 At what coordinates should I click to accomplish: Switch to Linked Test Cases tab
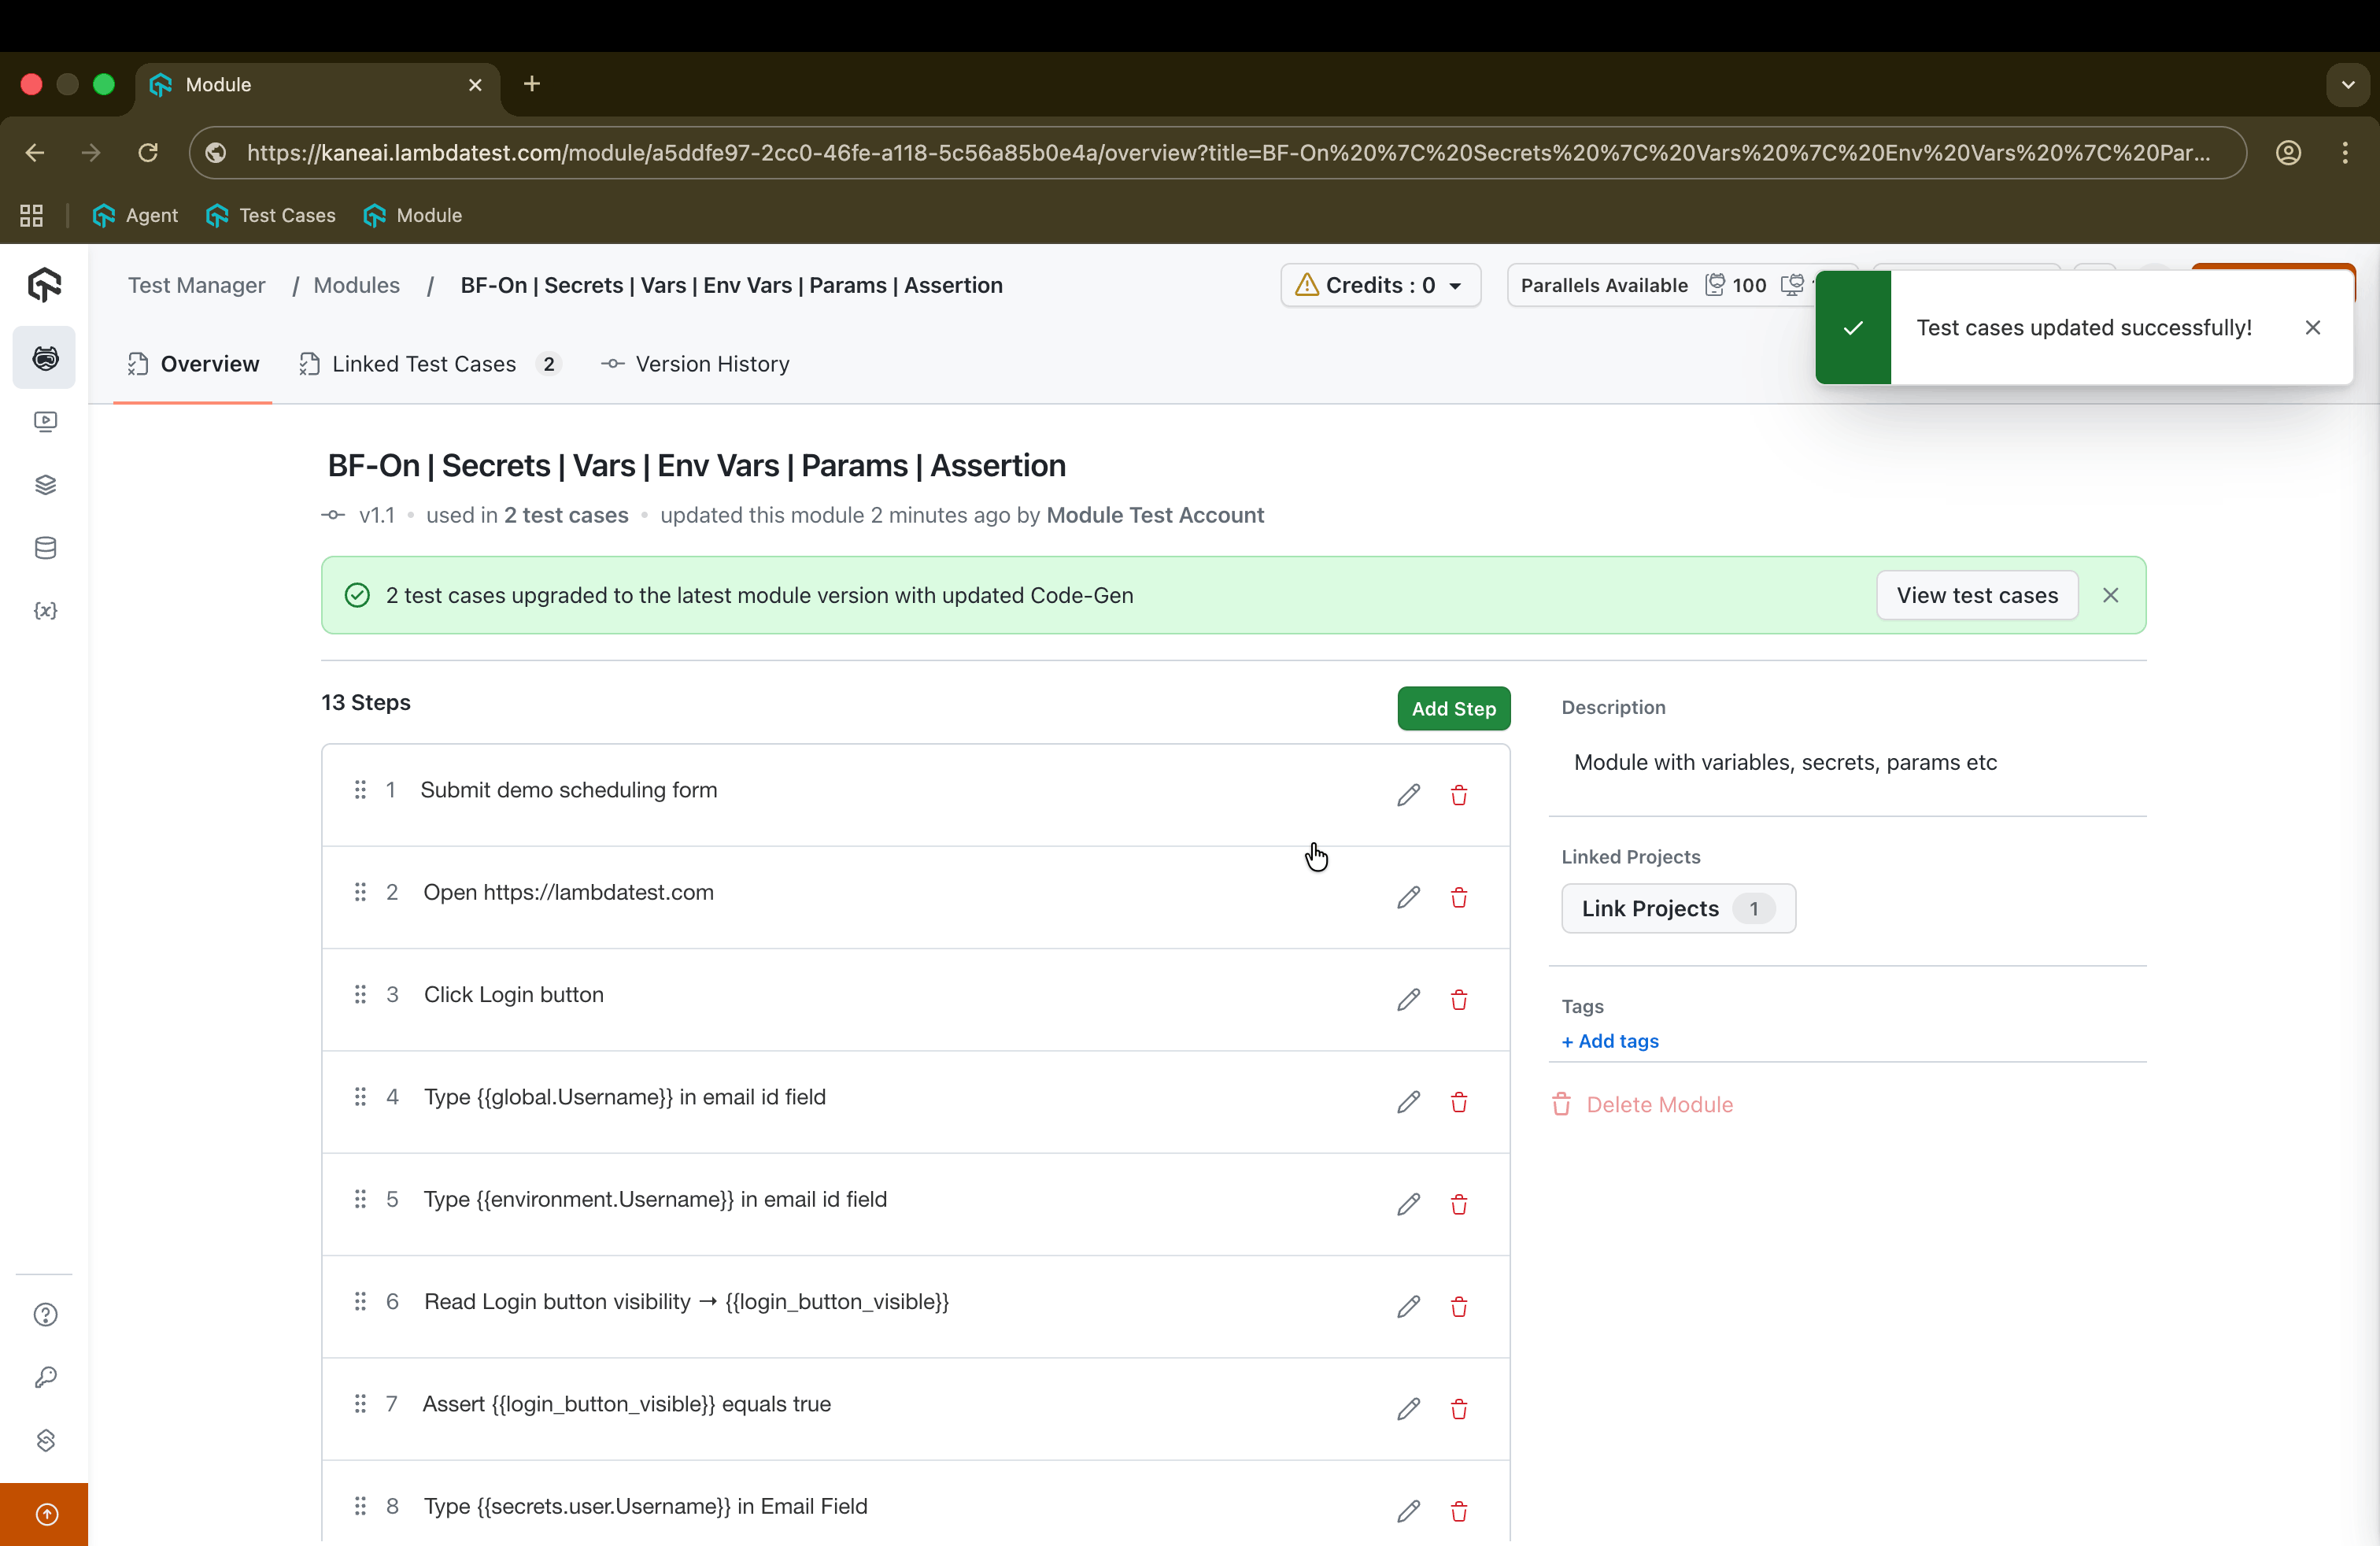point(424,364)
